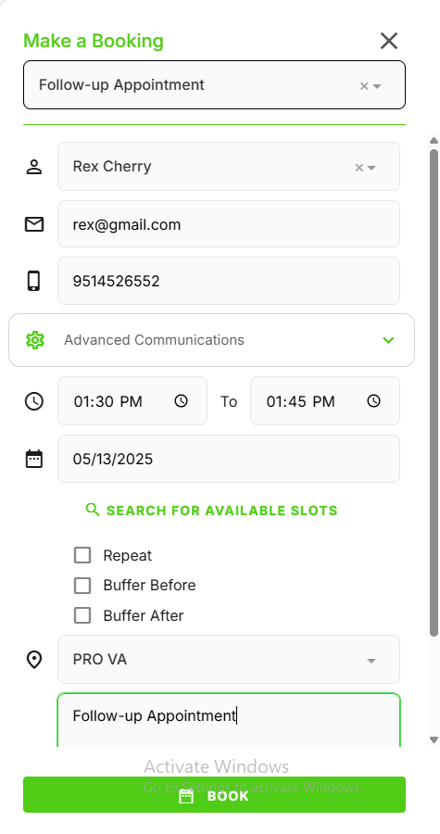Viewport: 440px width, 834px height.
Task: Click the Advanced Communications label
Action: 154,340
